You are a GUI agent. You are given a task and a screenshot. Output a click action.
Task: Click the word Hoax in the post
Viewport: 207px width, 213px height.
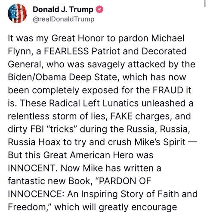tap(49, 142)
